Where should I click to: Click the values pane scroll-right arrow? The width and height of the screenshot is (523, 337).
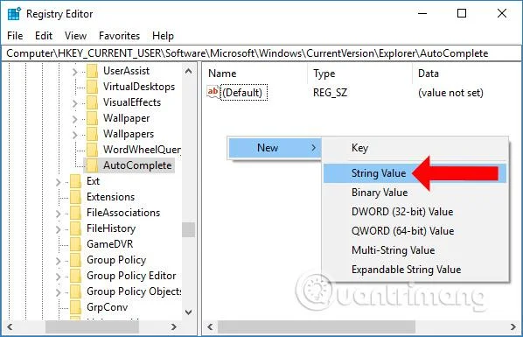point(513,326)
